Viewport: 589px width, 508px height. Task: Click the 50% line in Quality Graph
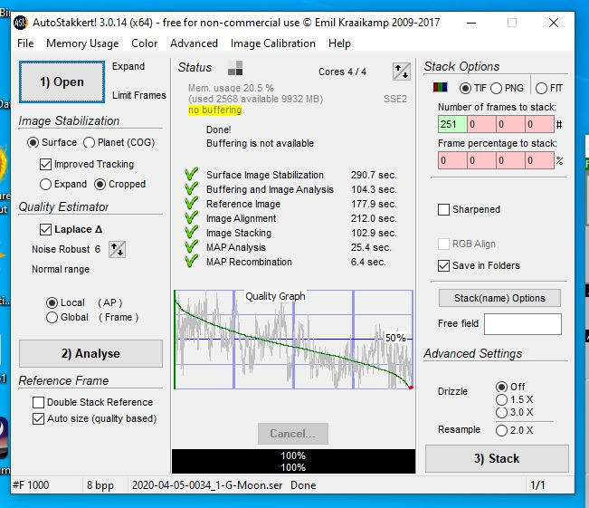[x=293, y=340]
